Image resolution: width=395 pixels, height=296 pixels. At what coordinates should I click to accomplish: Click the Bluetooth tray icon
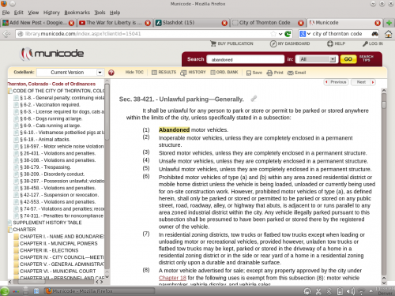tap(329, 291)
